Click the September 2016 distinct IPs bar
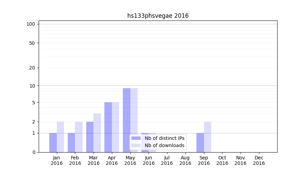The width and height of the screenshot is (308, 171). tap(200, 143)
